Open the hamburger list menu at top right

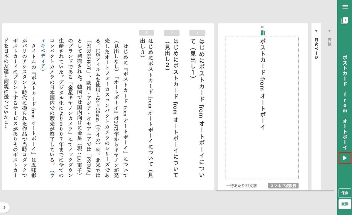345,7
